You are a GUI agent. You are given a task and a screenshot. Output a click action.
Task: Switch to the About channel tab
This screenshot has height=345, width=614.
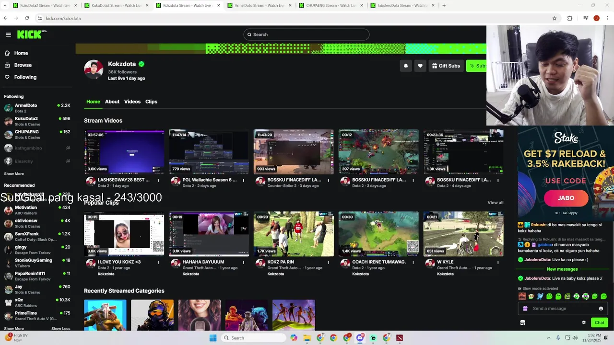pos(112,102)
